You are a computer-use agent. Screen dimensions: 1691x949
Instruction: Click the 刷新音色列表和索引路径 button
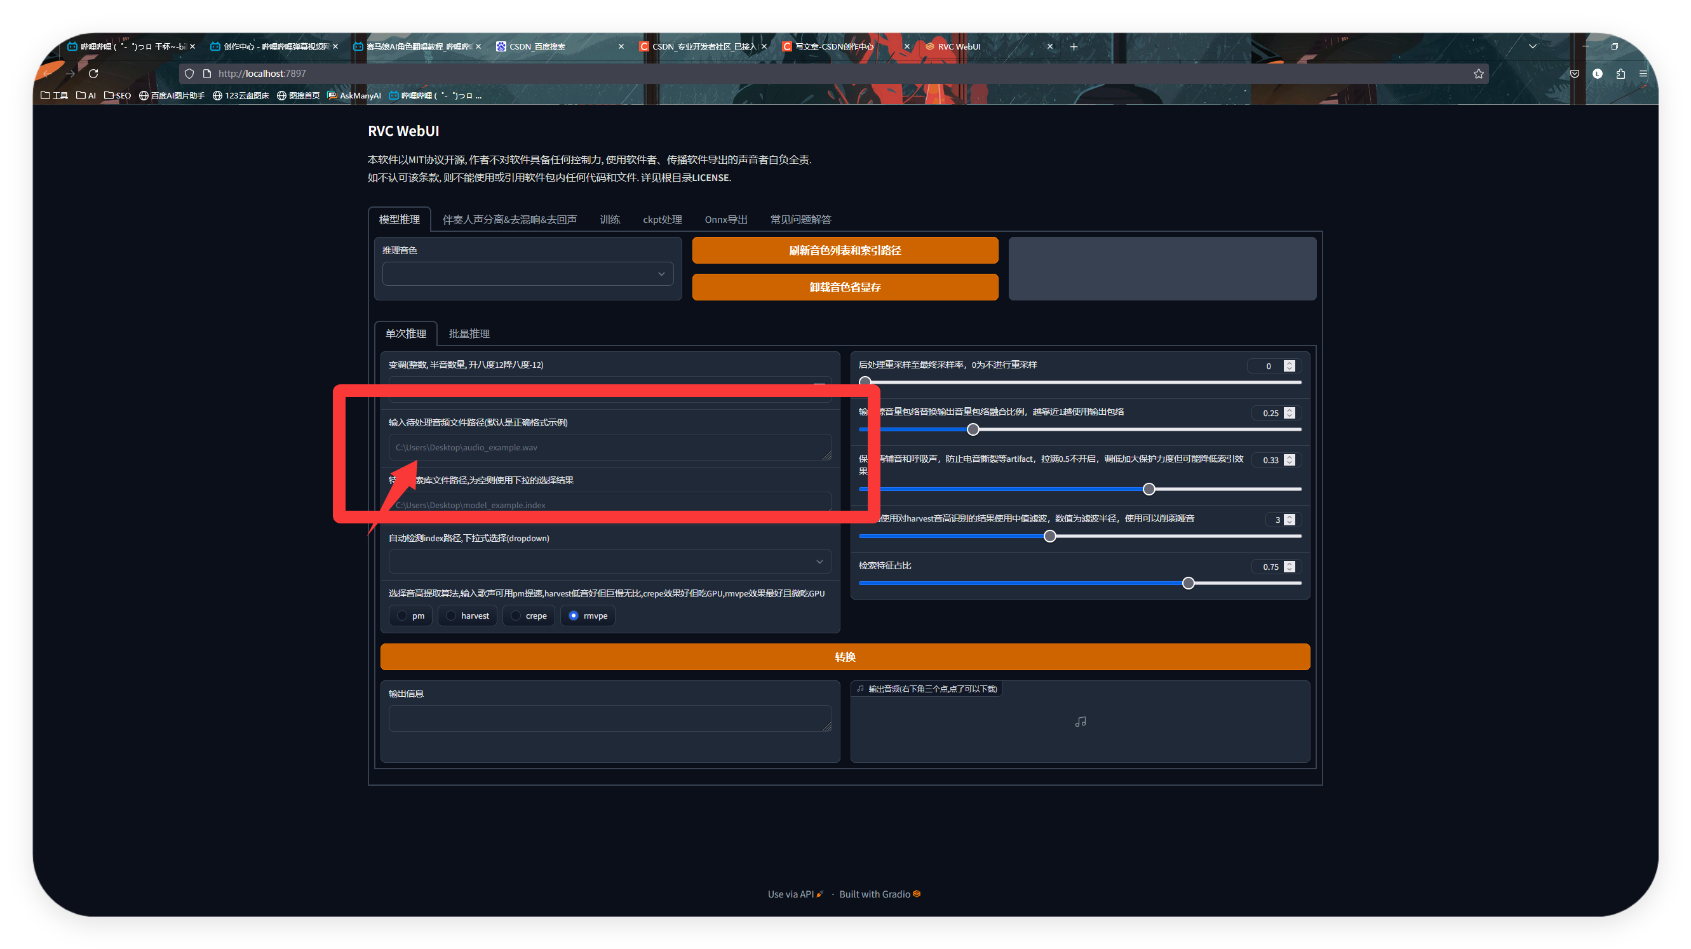[845, 251]
